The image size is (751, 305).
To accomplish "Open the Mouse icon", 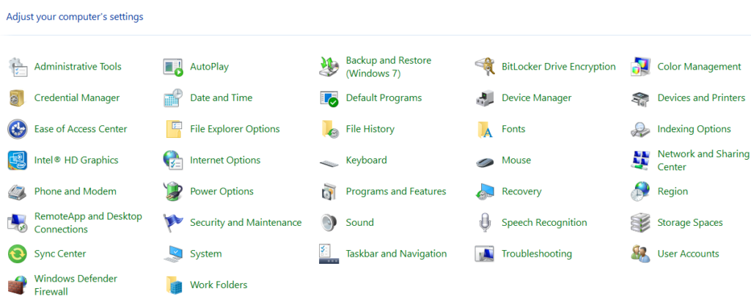I will [x=485, y=162].
